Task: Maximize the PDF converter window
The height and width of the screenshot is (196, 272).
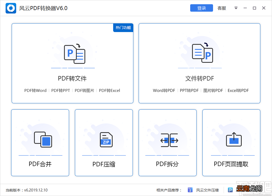Action: pos(254,8)
